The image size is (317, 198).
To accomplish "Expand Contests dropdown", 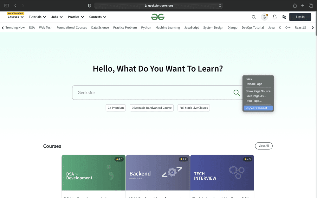I will (98, 17).
